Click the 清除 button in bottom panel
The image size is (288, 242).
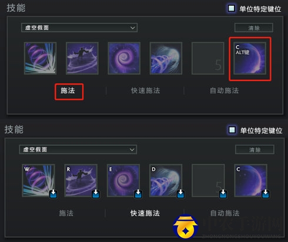pyautogui.click(x=254, y=150)
